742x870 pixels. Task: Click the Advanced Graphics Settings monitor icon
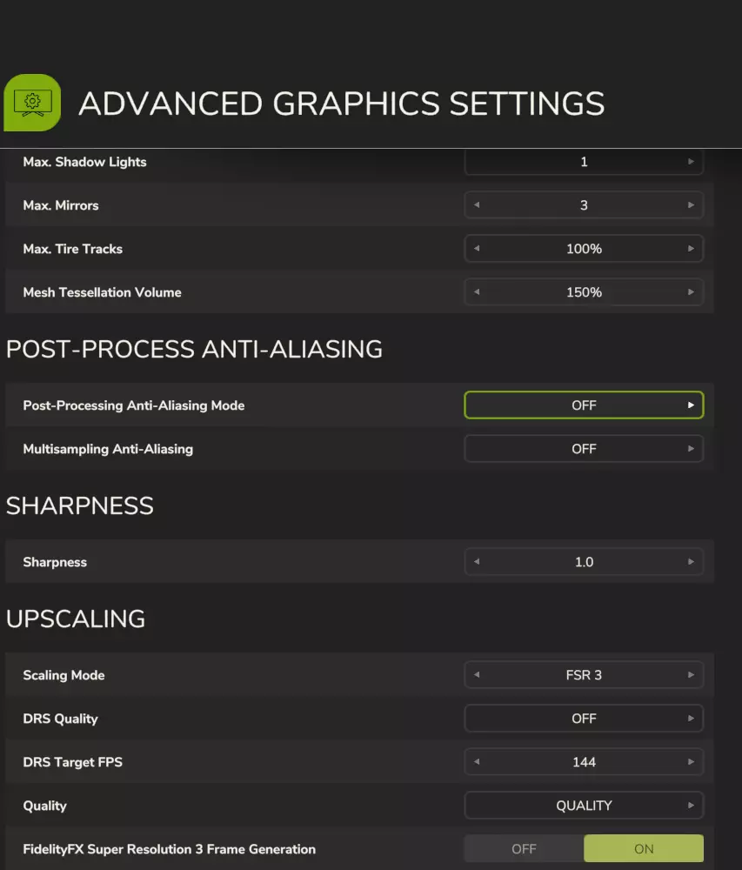[32, 103]
